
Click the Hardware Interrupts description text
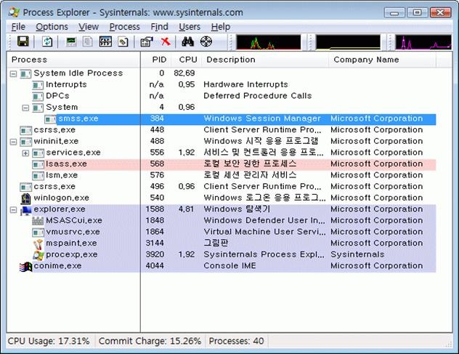[x=245, y=85]
